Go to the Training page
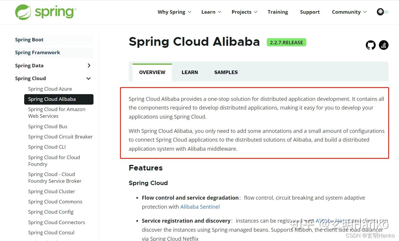This screenshot has height=241, width=399. [278, 12]
